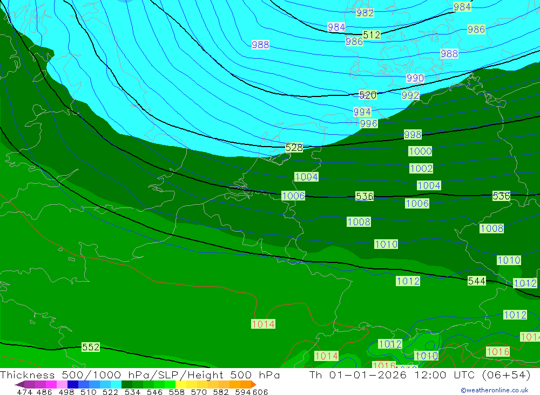Click the legend value 534

pos(133,392)
